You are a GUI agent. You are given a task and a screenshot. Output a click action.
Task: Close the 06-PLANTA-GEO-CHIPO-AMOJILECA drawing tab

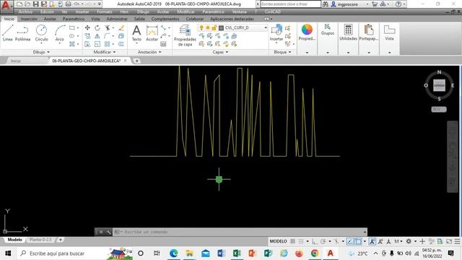pyautogui.click(x=125, y=61)
